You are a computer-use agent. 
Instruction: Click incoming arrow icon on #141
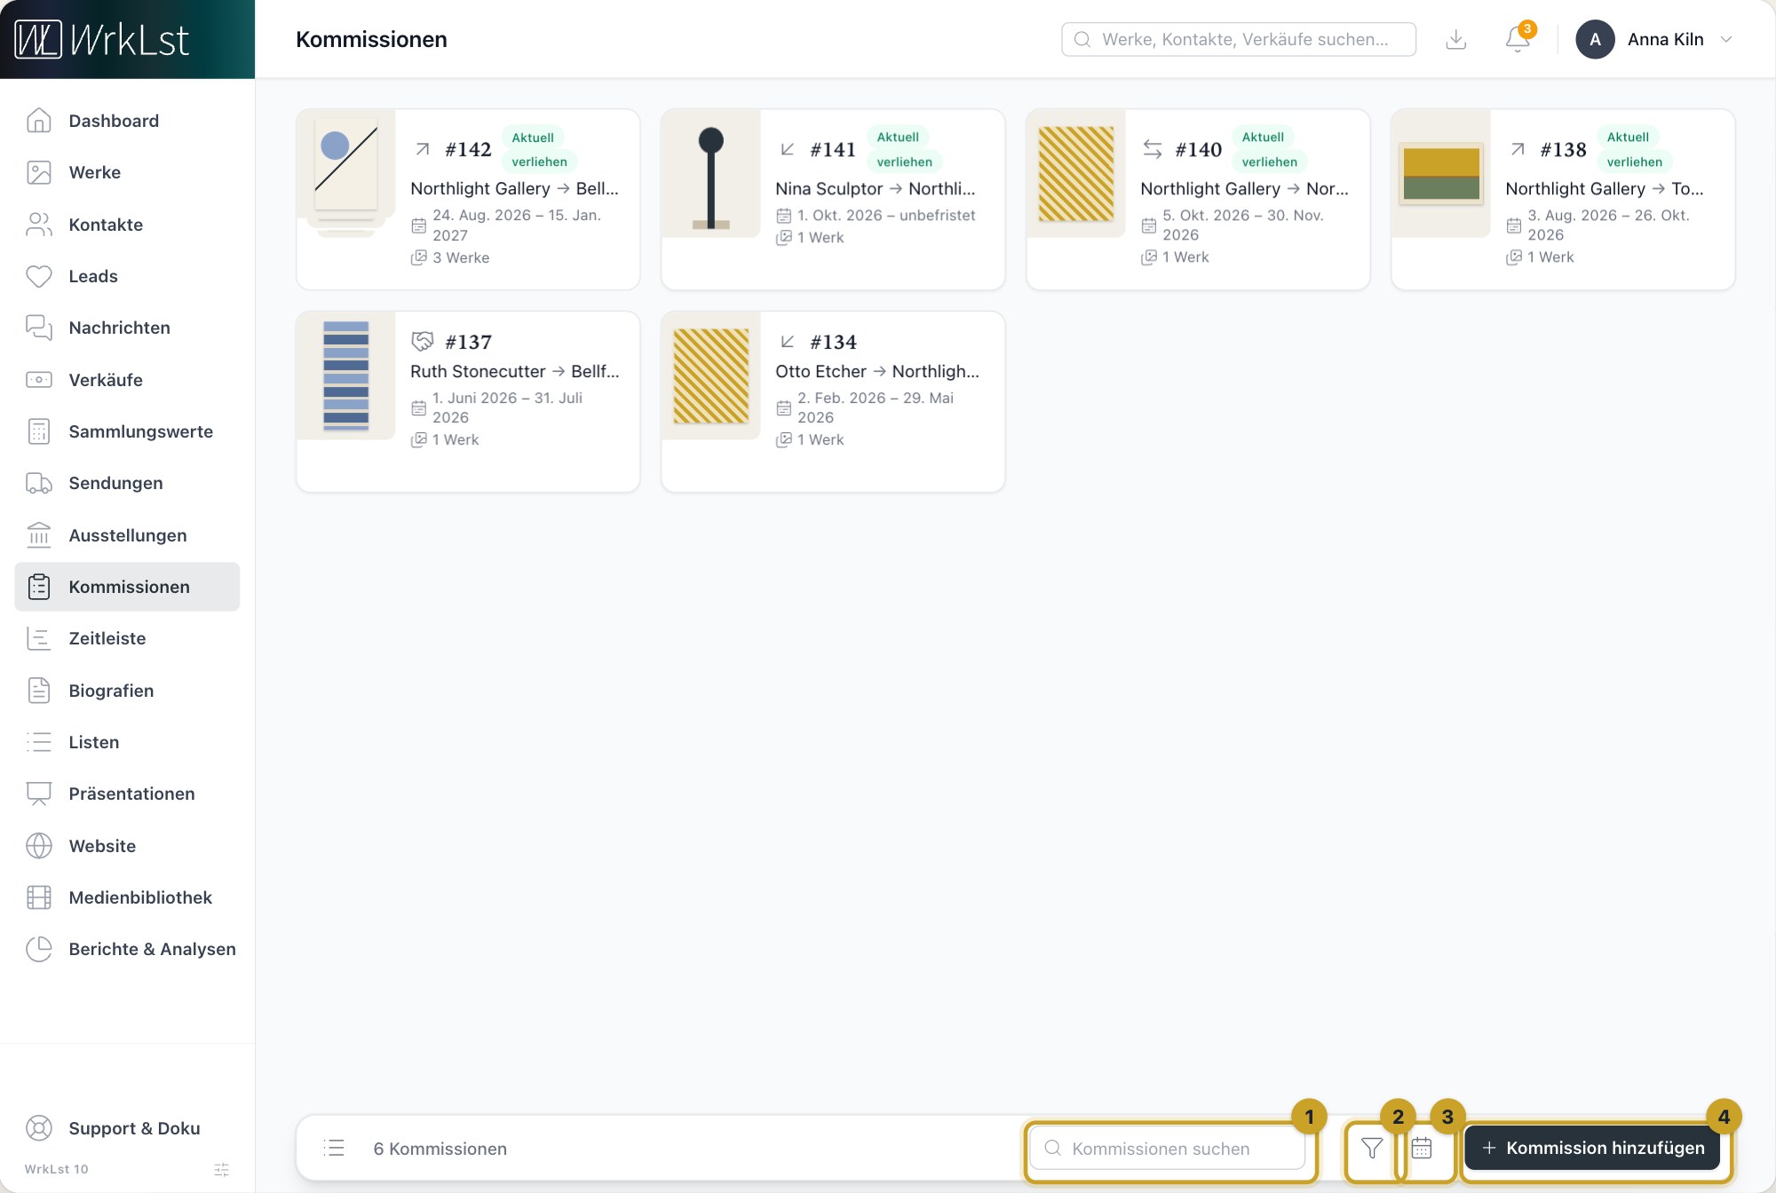(788, 149)
